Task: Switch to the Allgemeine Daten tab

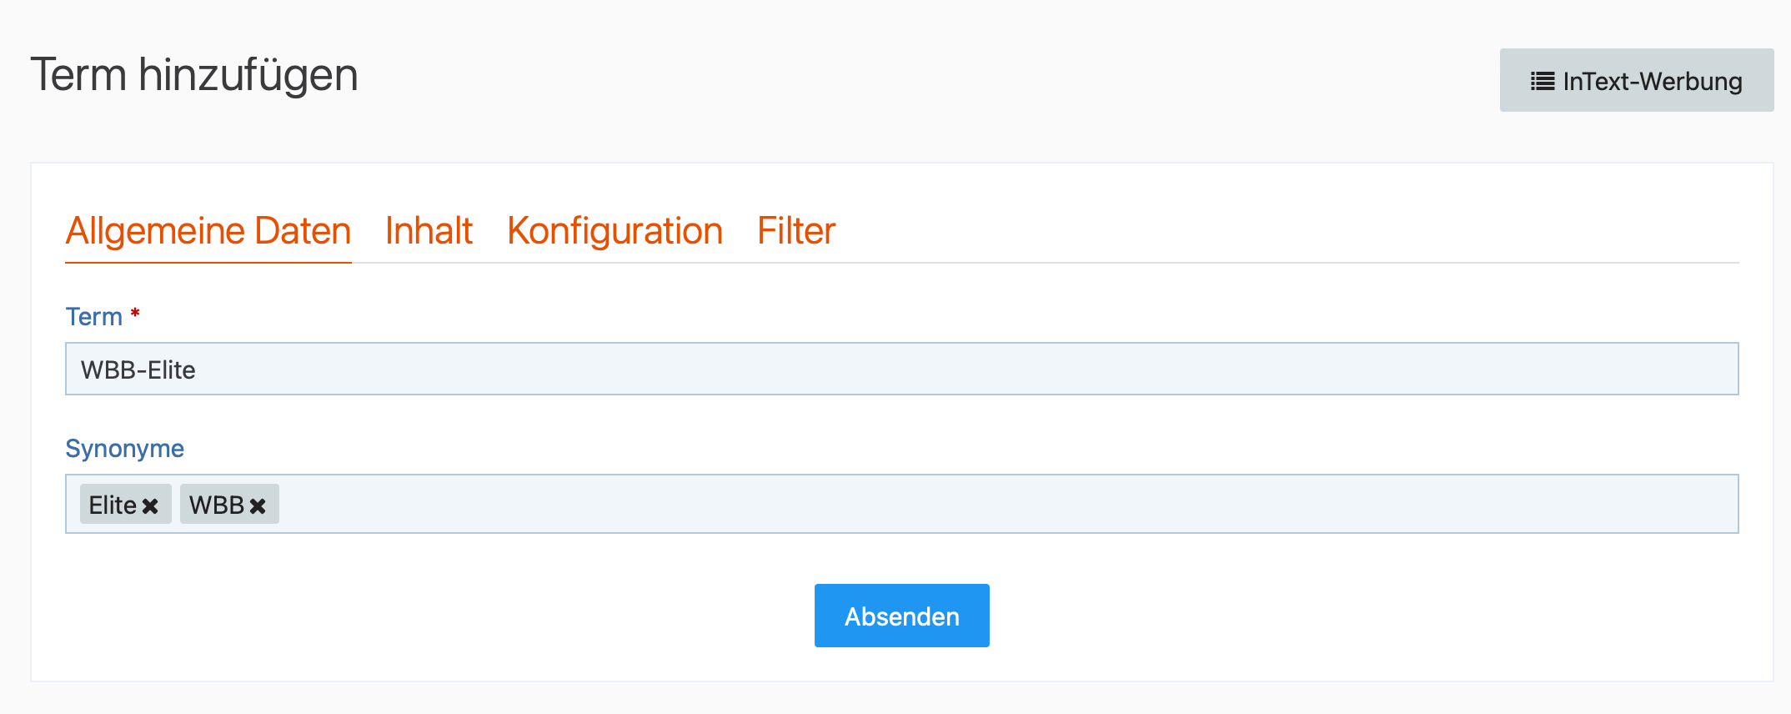Action: [208, 231]
